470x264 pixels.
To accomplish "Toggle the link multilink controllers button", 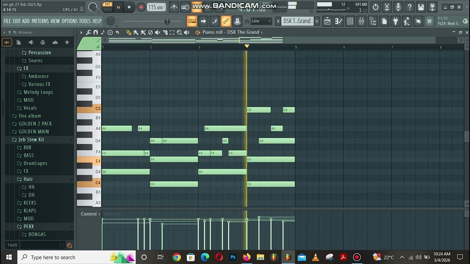I will [x=226, y=21].
